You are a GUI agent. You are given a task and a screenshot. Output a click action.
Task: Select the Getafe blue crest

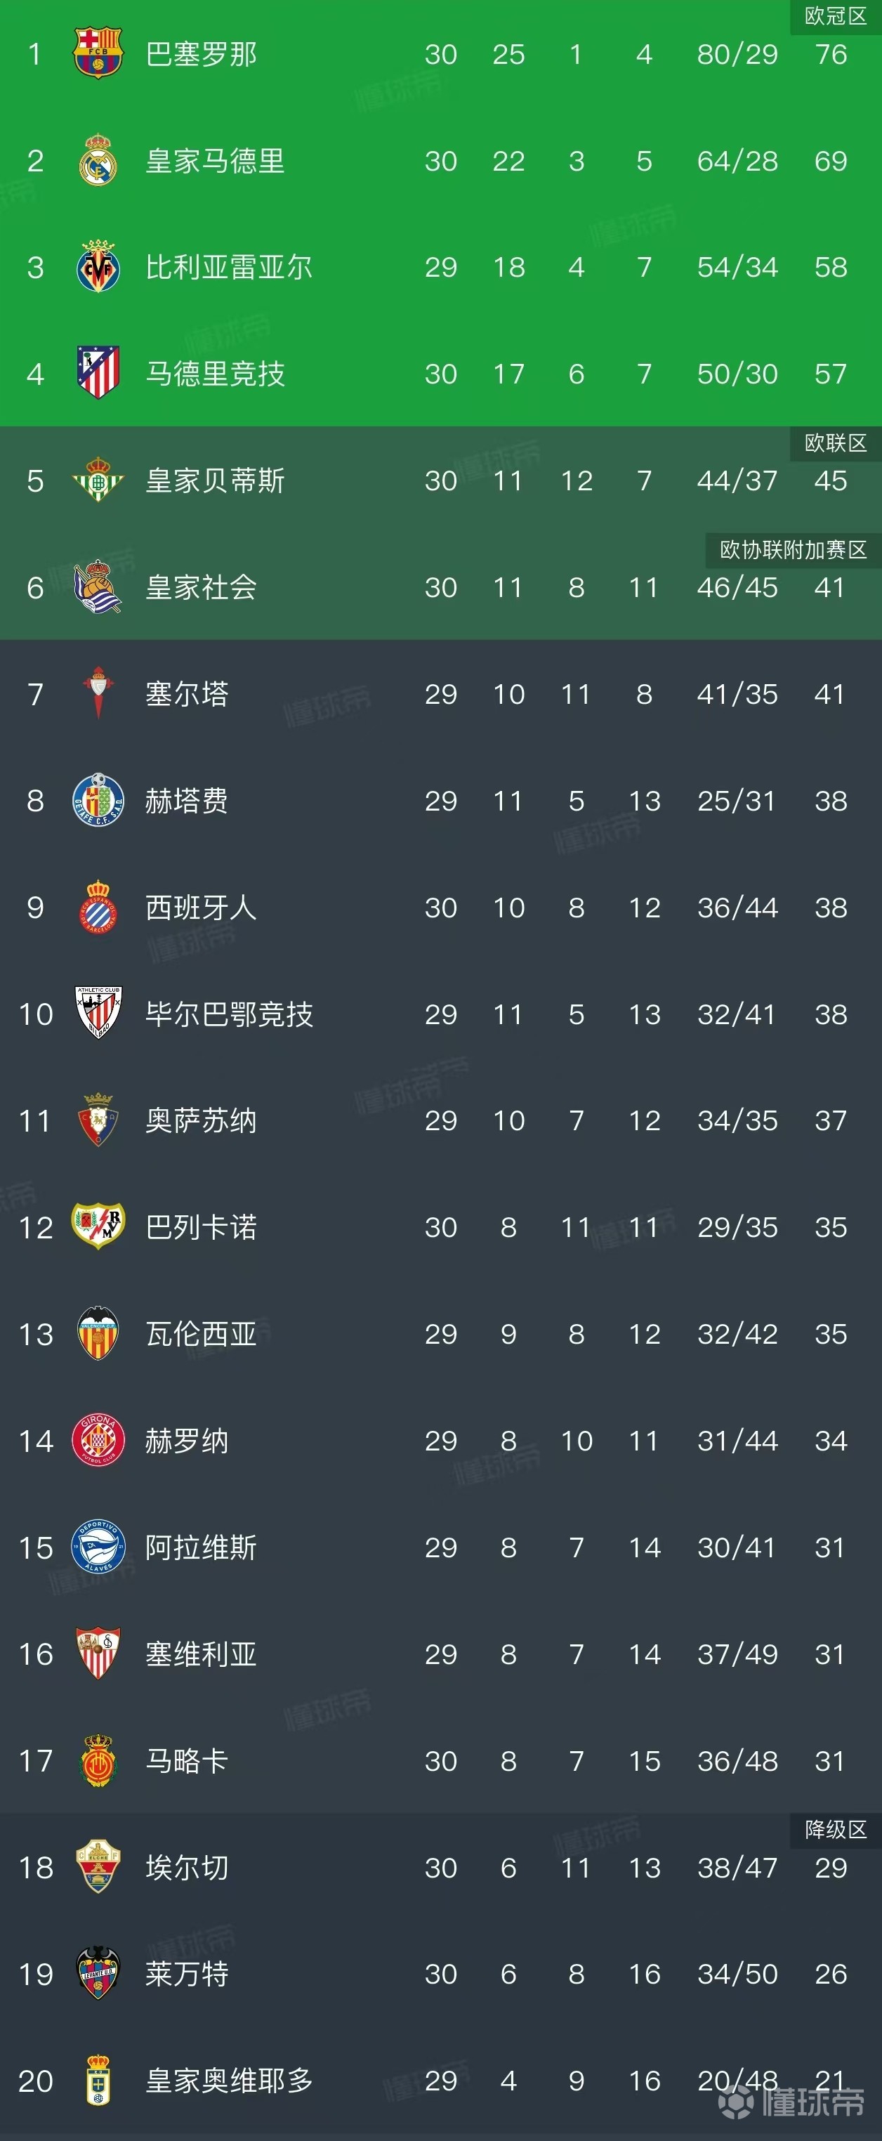pos(98,800)
